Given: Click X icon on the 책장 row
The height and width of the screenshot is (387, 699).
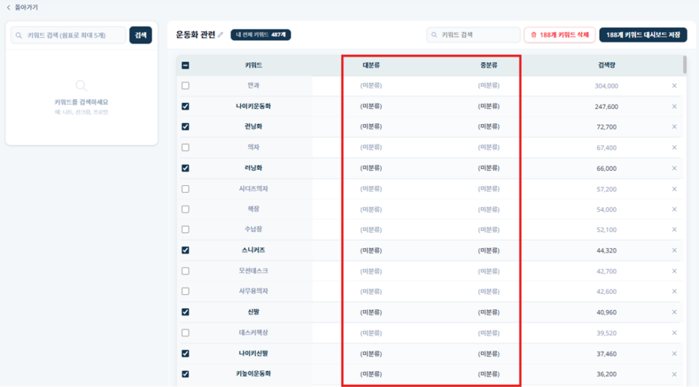Looking at the screenshot, I should (674, 209).
